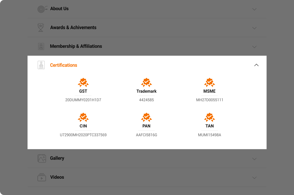Click the CIN verified badge icon
Image resolution: width=294 pixels, height=195 pixels.
[x=83, y=118]
